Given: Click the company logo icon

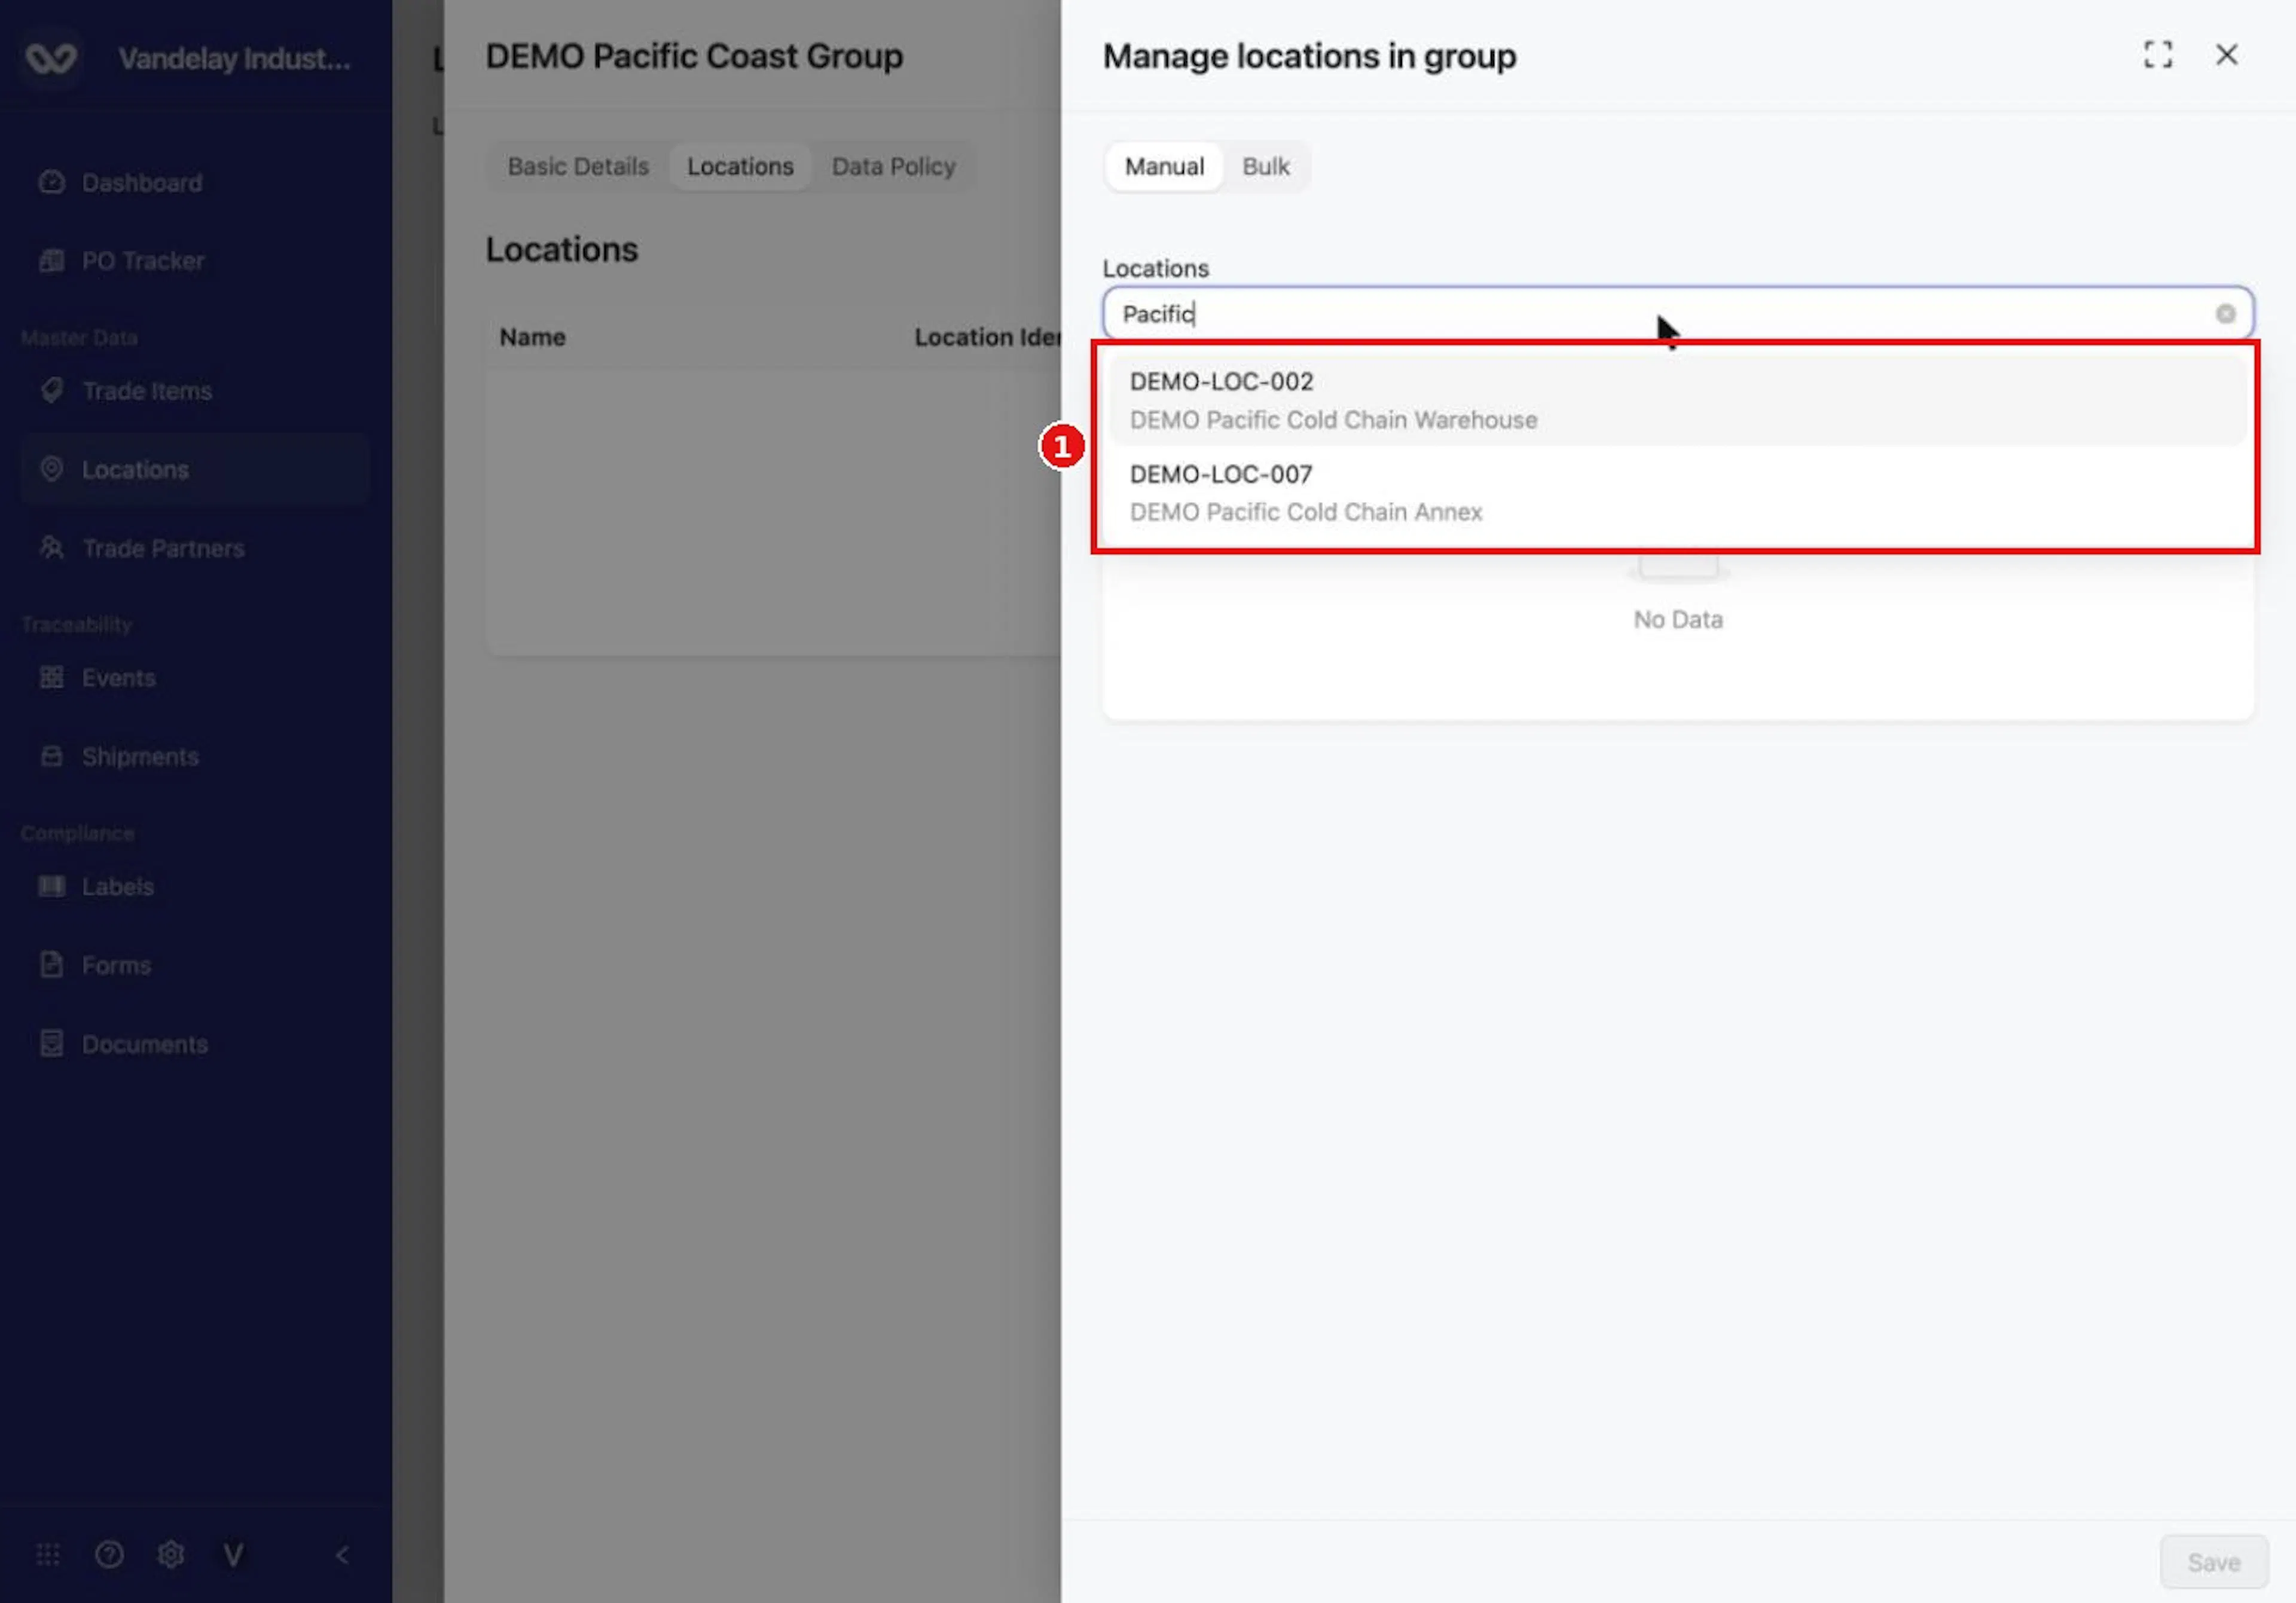Looking at the screenshot, I should click(x=51, y=58).
